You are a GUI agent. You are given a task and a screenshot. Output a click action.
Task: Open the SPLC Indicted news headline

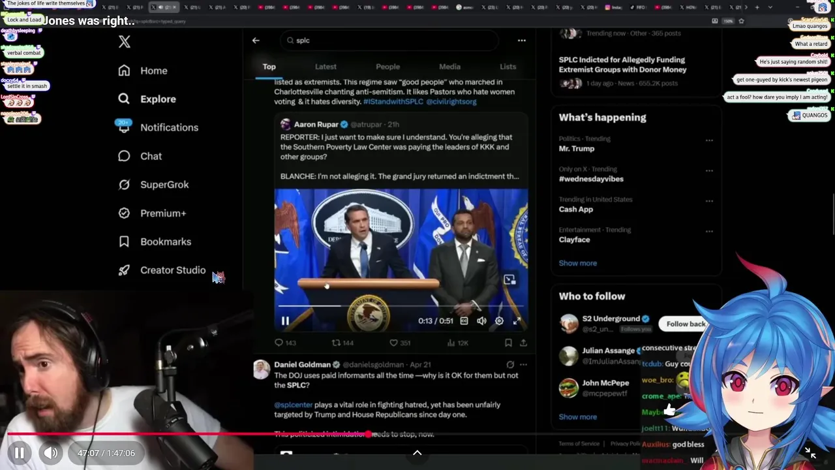click(x=622, y=65)
